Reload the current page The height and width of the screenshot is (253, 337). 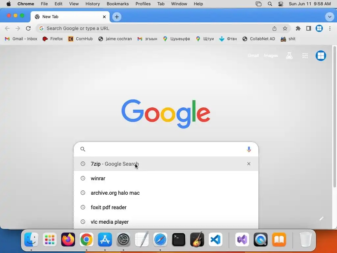[x=28, y=28]
